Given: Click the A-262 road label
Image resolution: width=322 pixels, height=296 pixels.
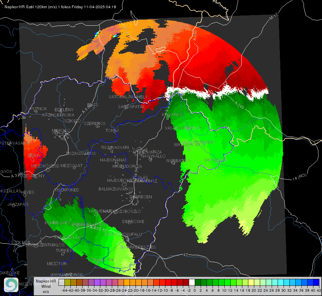Looking at the screenshot, I should [x=195, y=35].
